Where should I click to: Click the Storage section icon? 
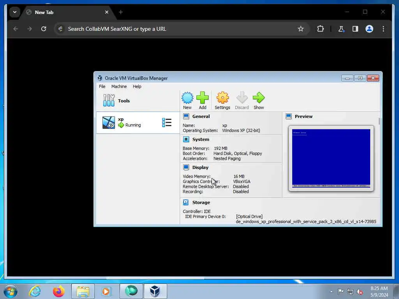click(x=186, y=202)
